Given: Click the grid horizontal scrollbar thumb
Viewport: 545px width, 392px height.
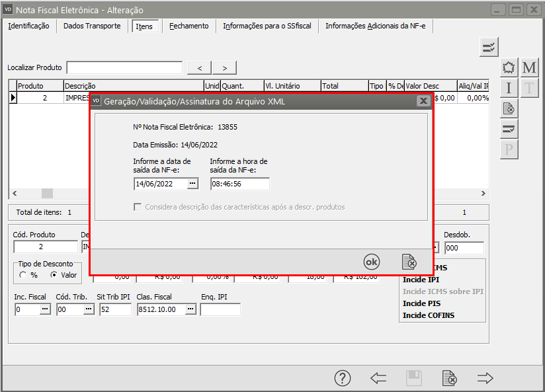Looking at the screenshot, I should click(x=47, y=193).
